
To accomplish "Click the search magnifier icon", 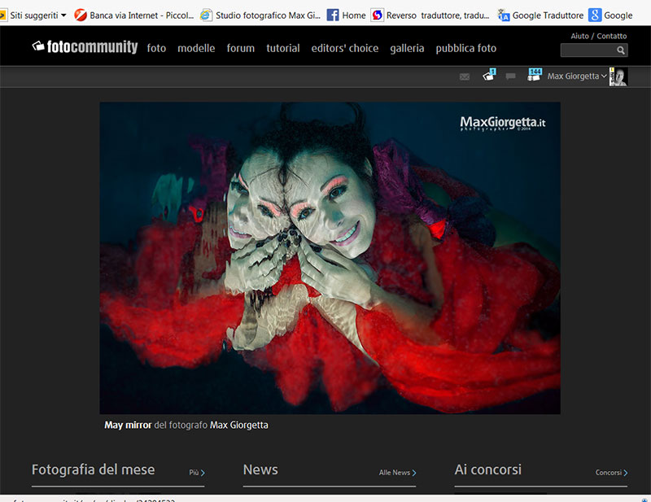I will (621, 50).
